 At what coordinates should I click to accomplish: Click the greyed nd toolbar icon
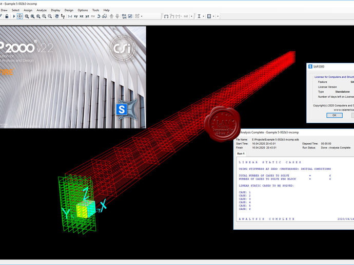coord(186,16)
